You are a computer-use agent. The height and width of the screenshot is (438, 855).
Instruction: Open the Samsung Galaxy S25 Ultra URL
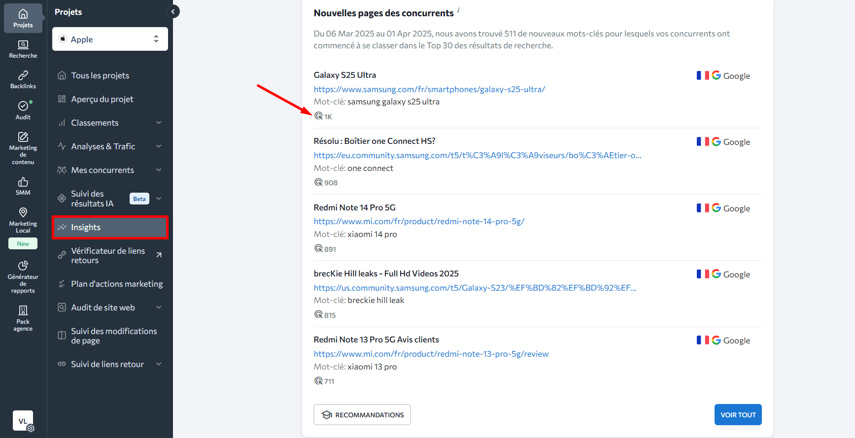[429, 89]
